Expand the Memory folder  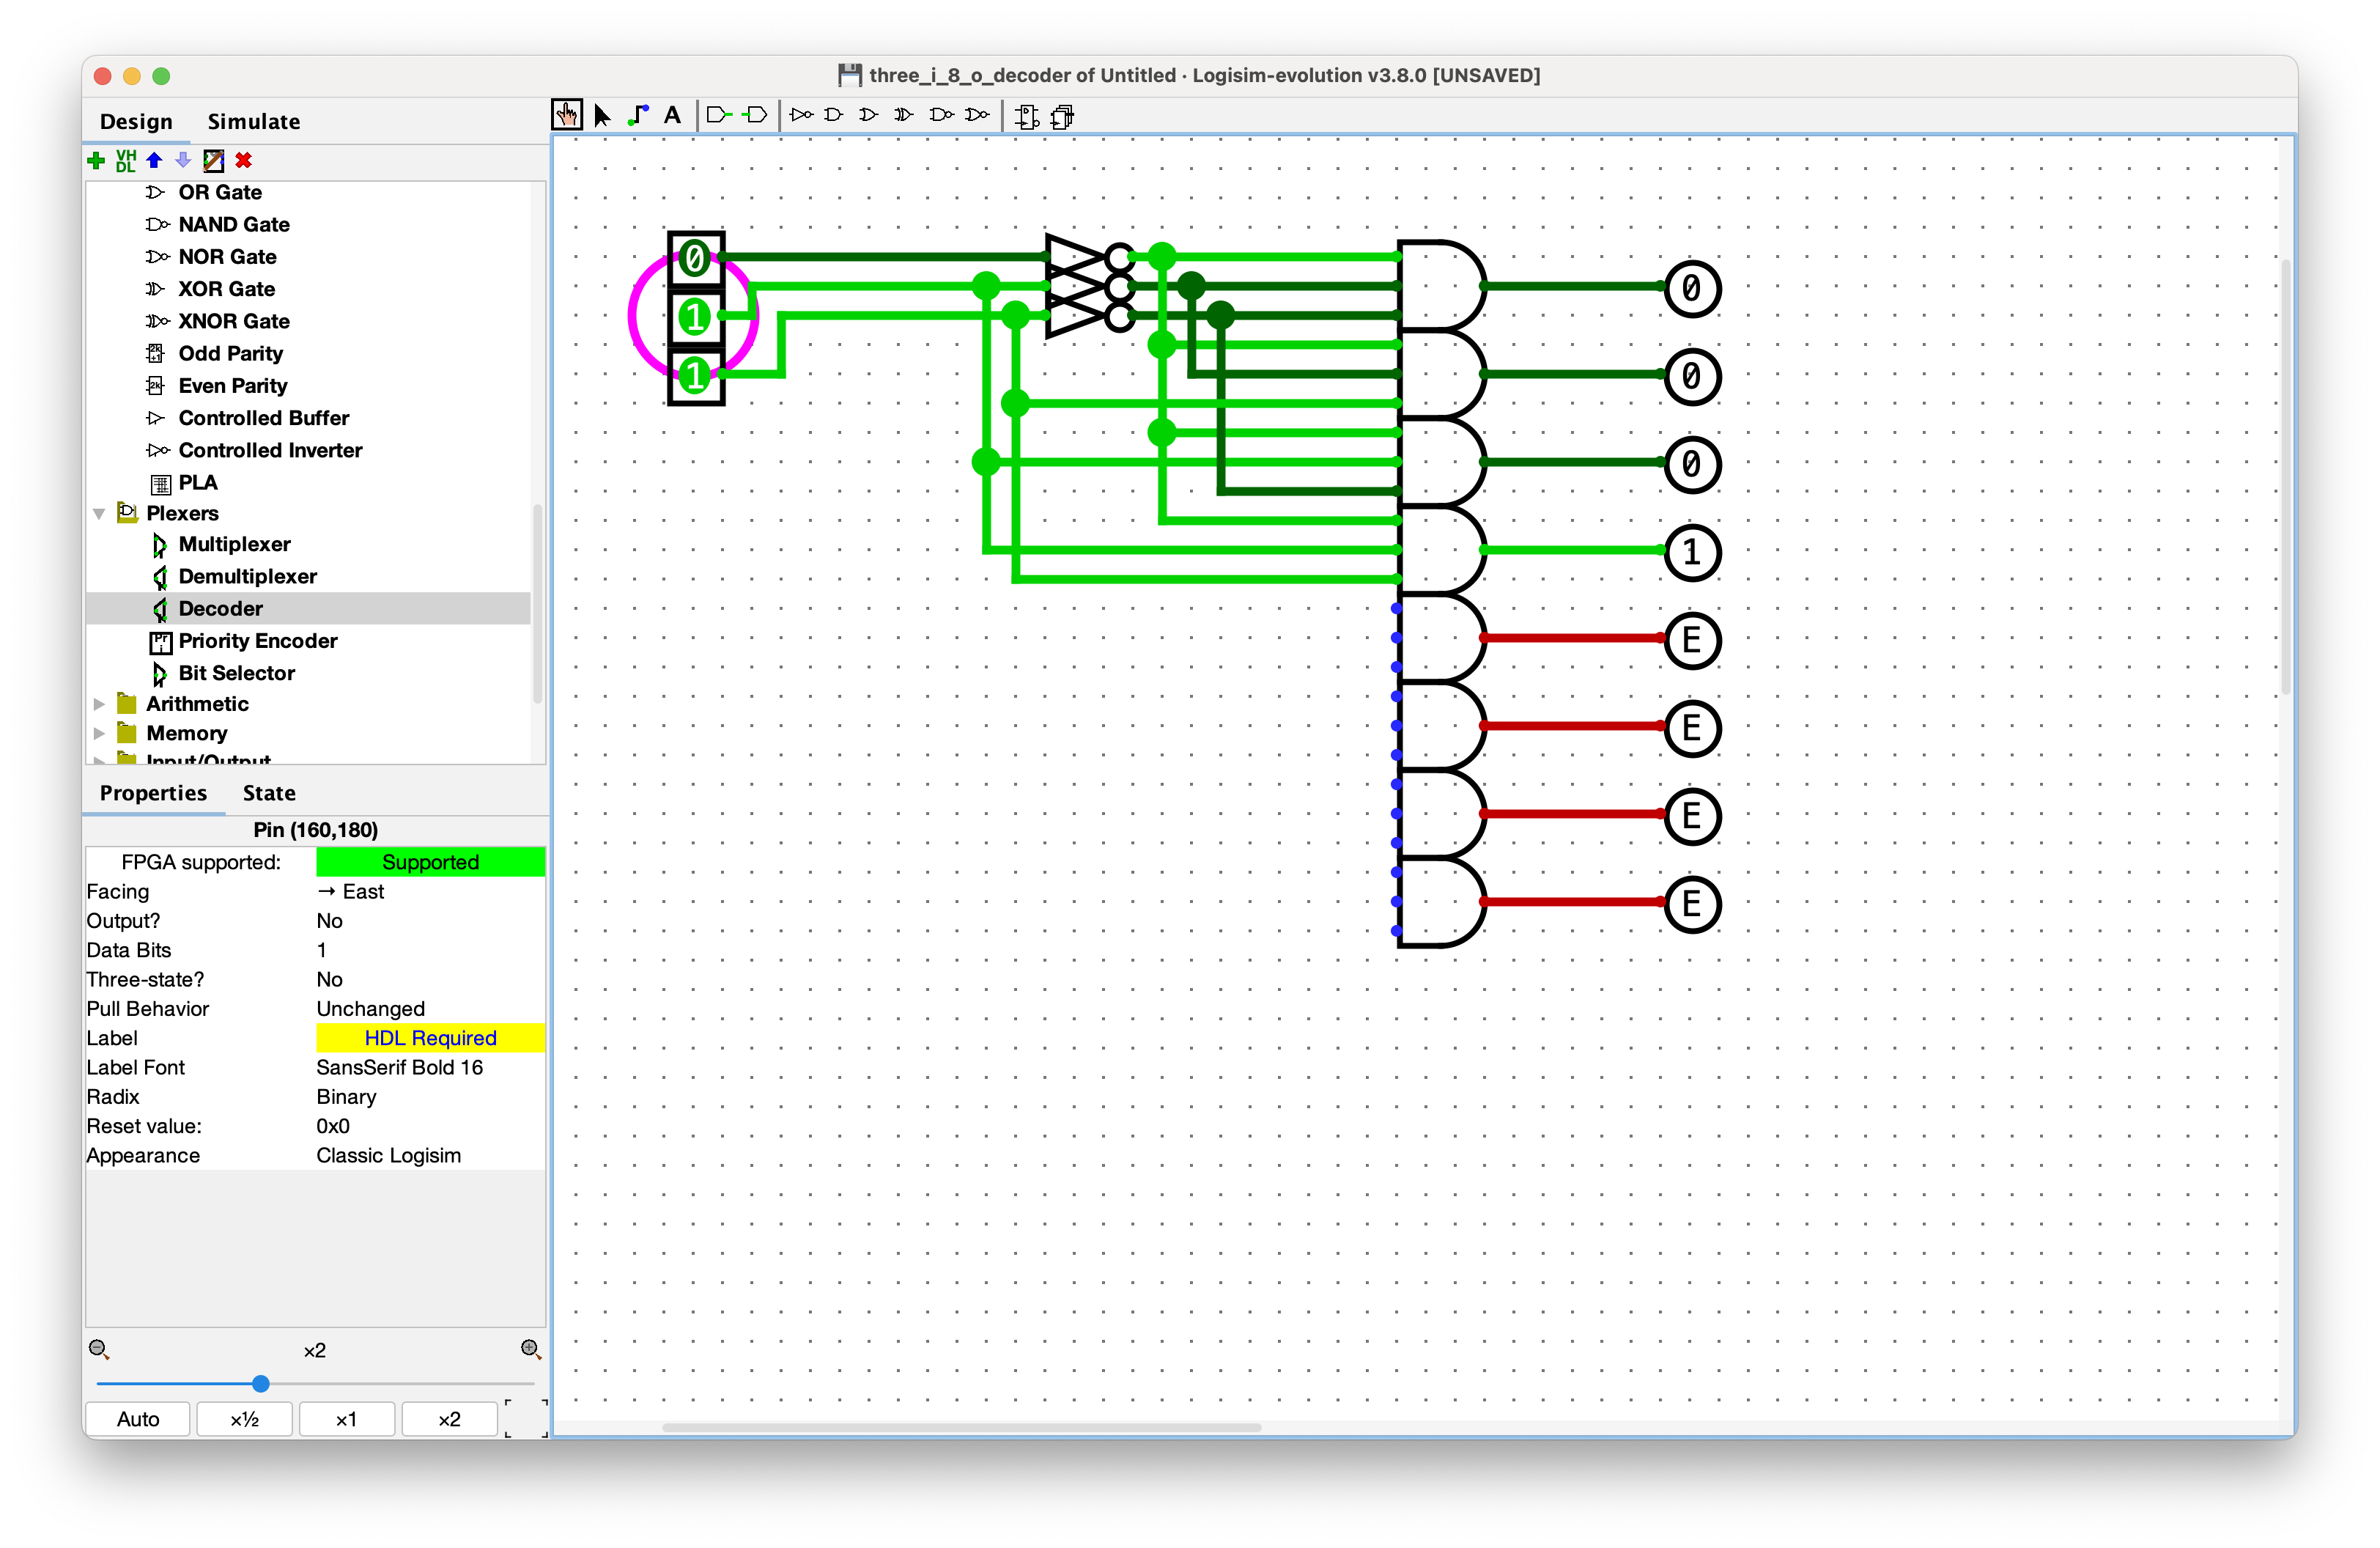pyautogui.click(x=99, y=733)
